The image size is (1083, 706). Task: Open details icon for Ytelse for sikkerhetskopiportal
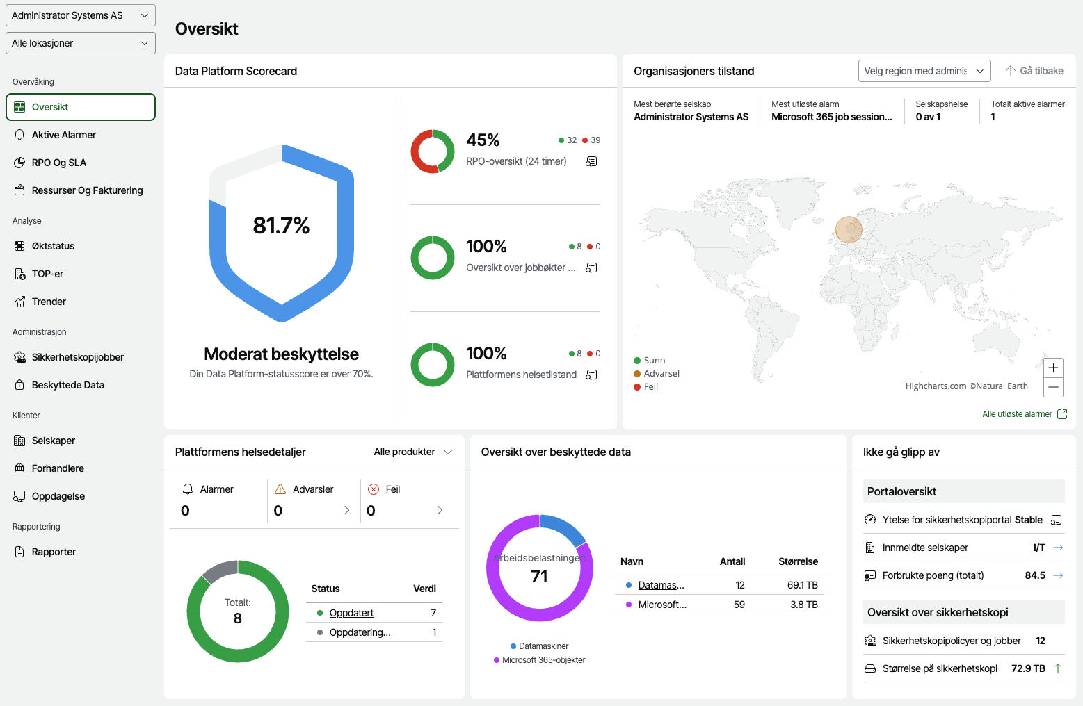pyautogui.click(x=1056, y=520)
